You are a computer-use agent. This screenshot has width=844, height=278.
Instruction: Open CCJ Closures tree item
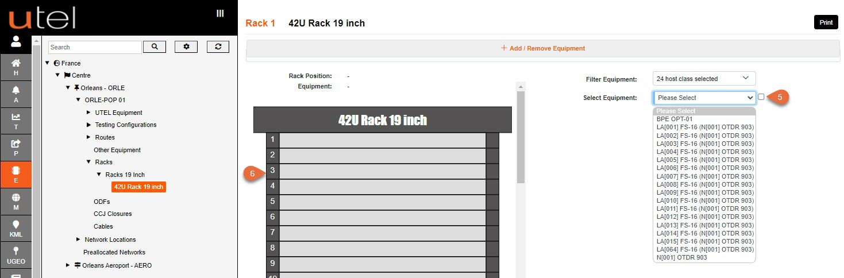113,214
